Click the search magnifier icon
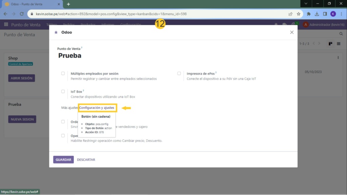 (x=341, y=34)
